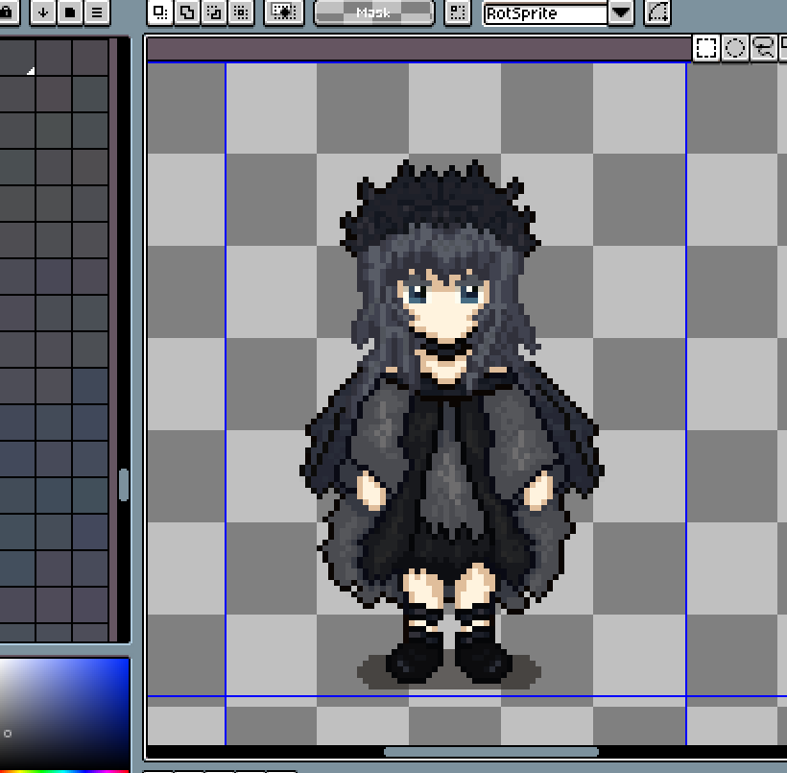Open the dynamics options icon
787x773 pixels.
(657, 12)
